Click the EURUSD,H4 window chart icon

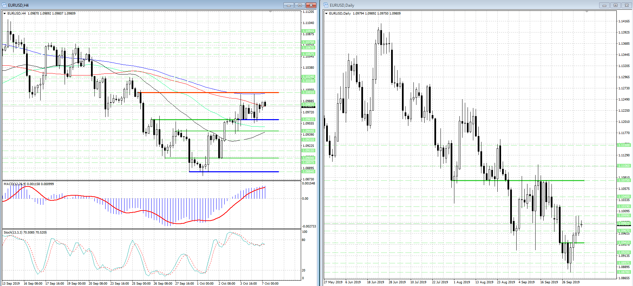(x=4, y=5)
